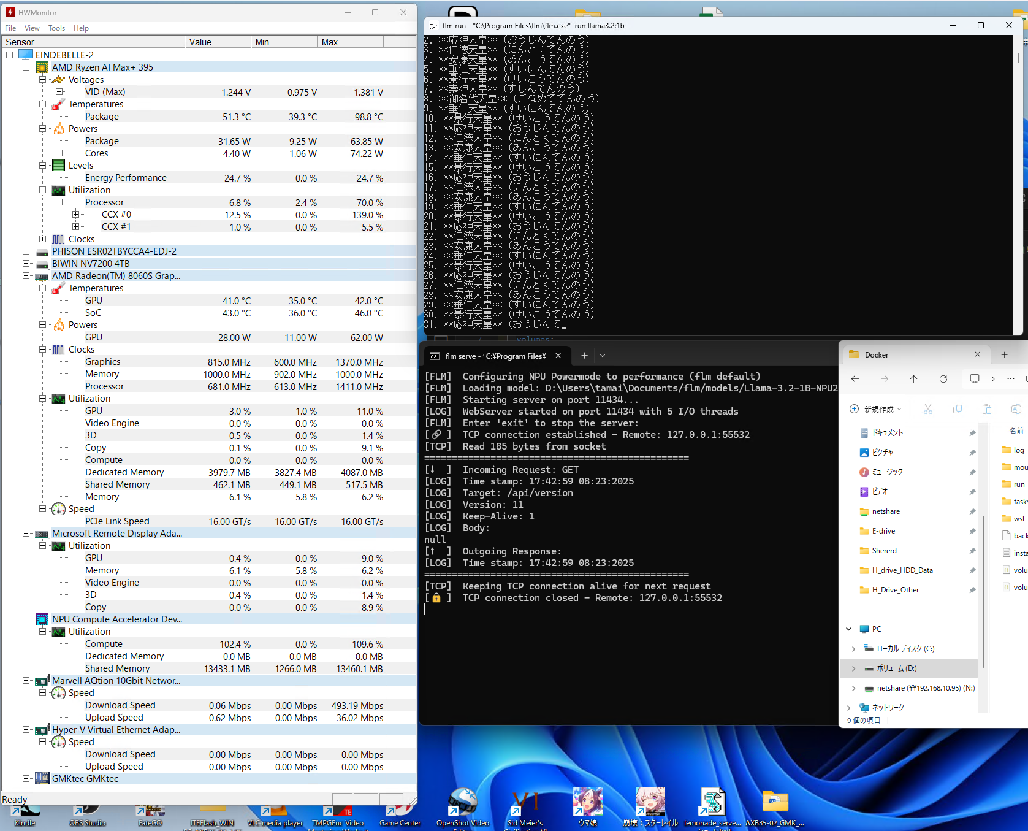1028x831 pixels.
Task: Open the Tools menu in HWMonitor
Action: pyautogui.click(x=56, y=28)
